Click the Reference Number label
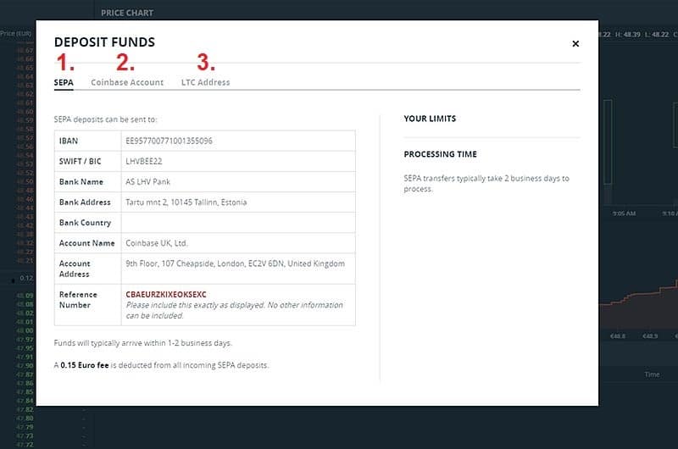678x449 pixels. (x=78, y=300)
